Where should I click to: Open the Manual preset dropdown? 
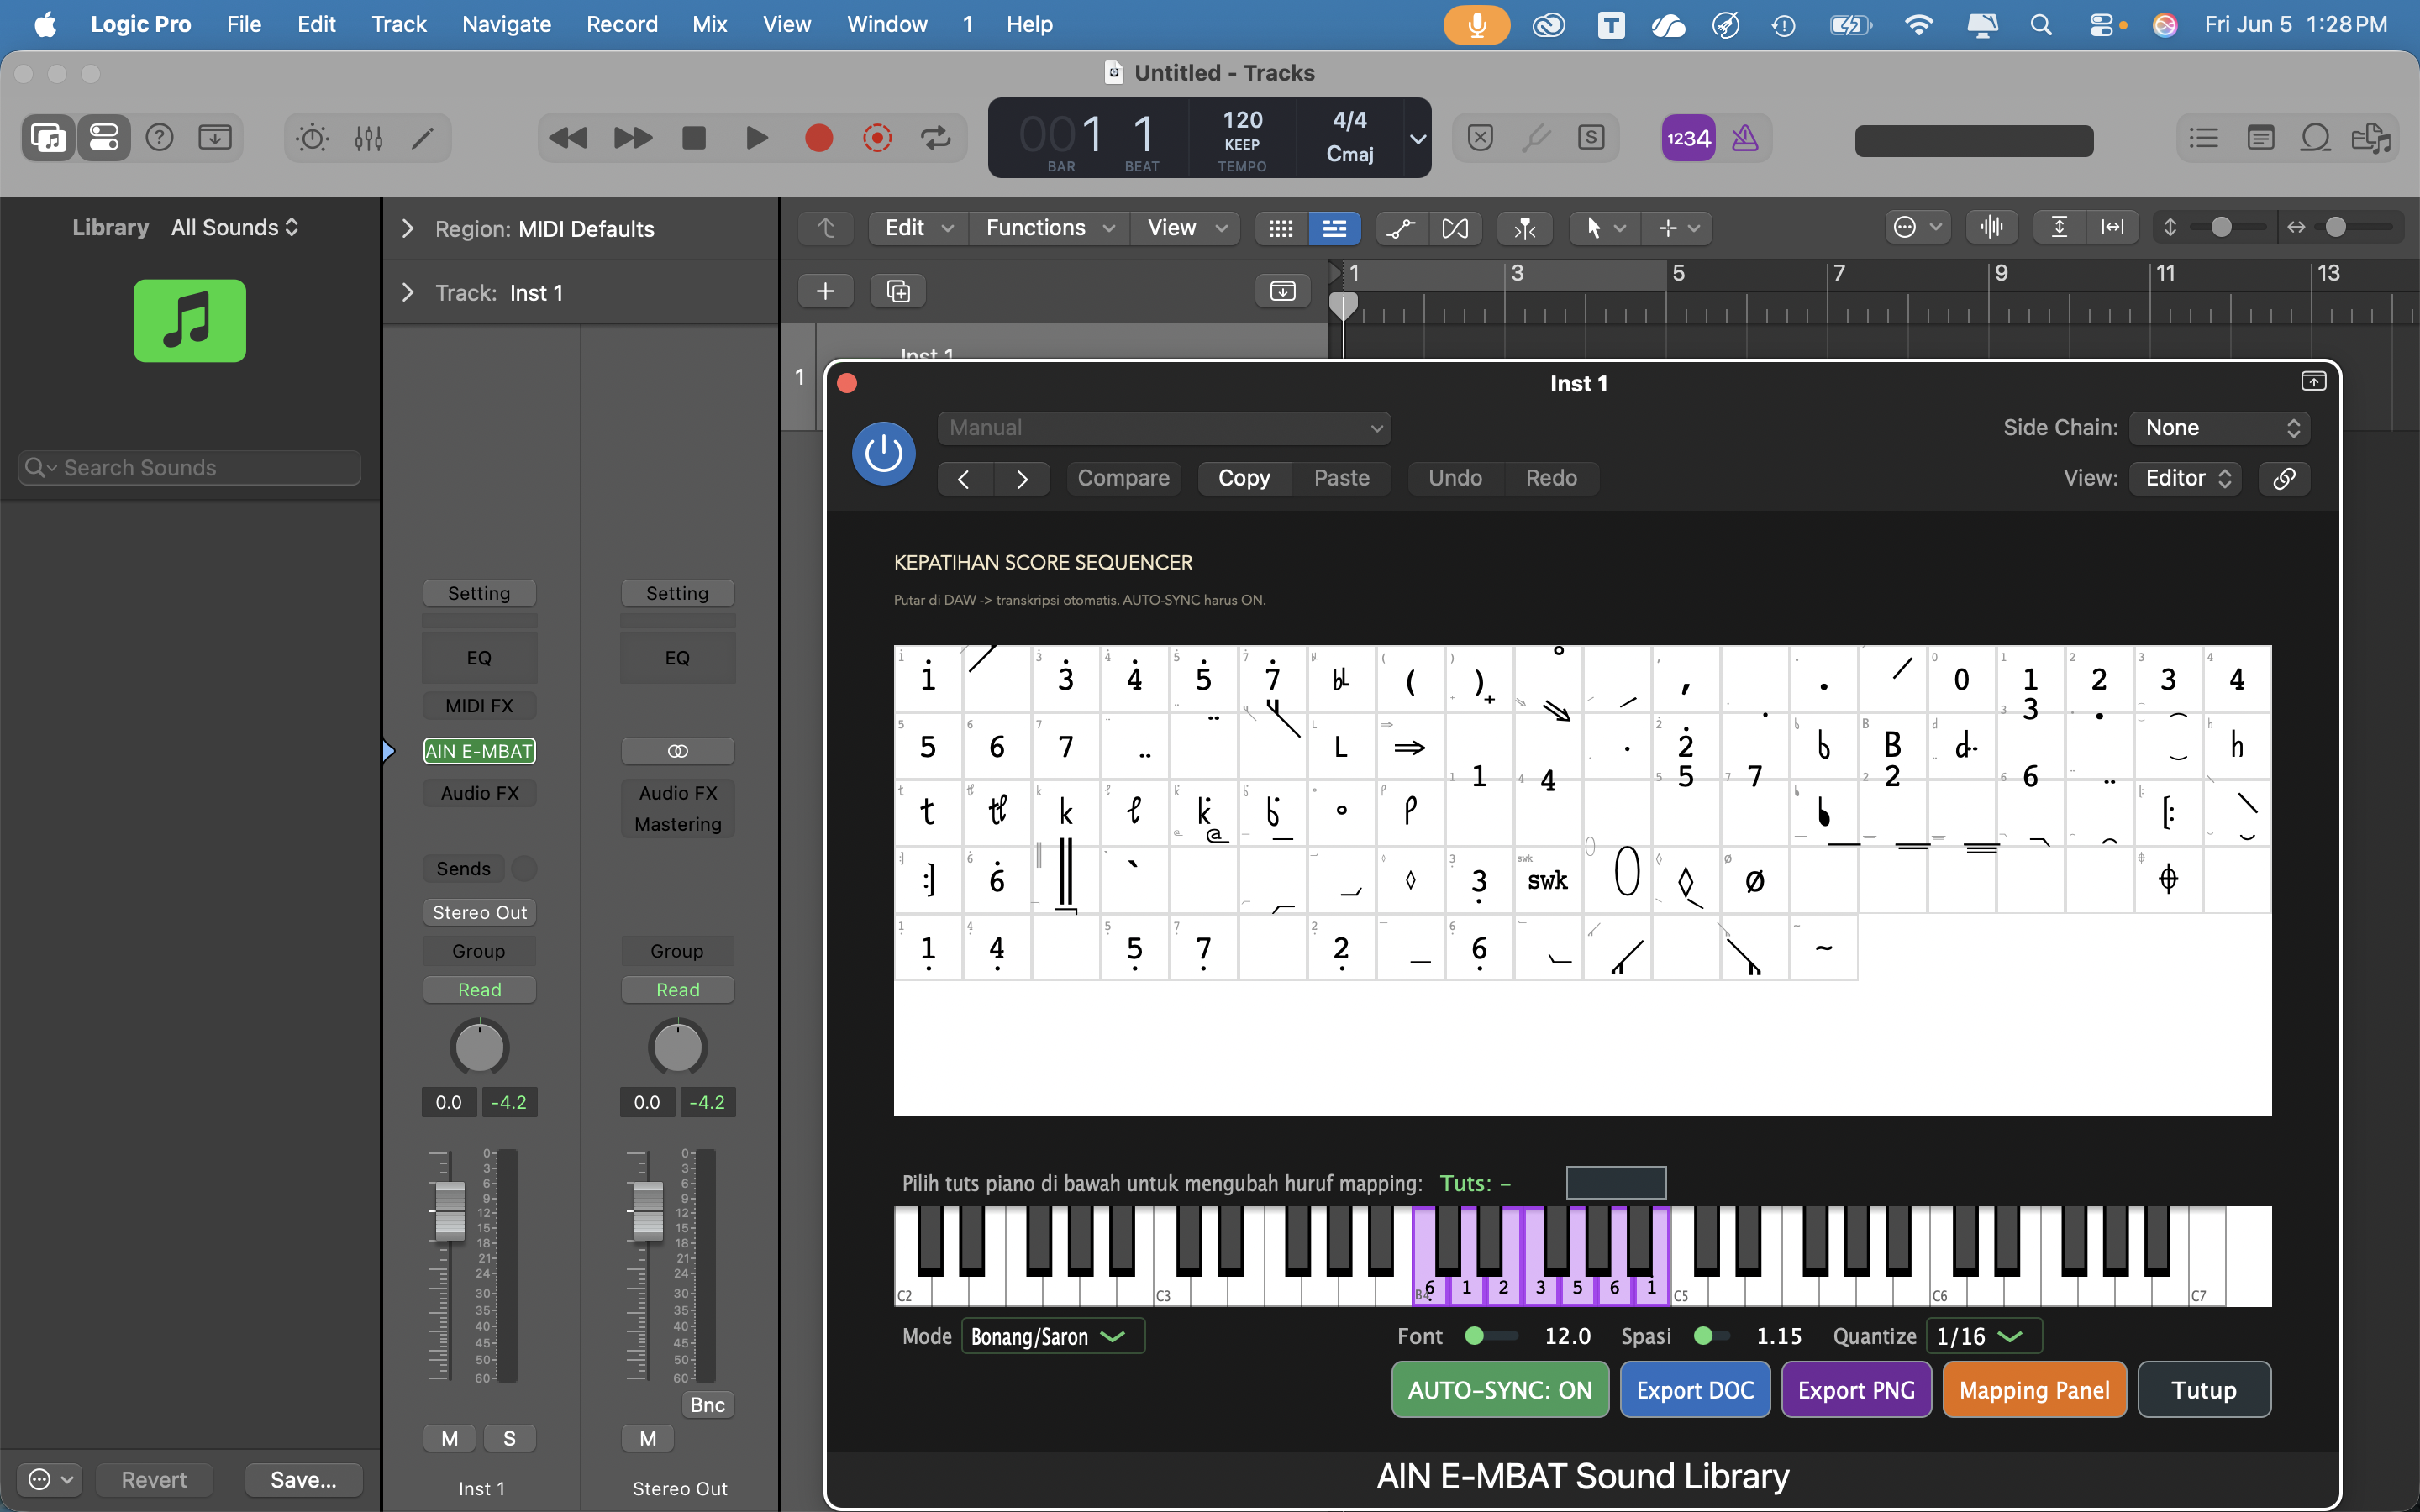tap(1164, 428)
